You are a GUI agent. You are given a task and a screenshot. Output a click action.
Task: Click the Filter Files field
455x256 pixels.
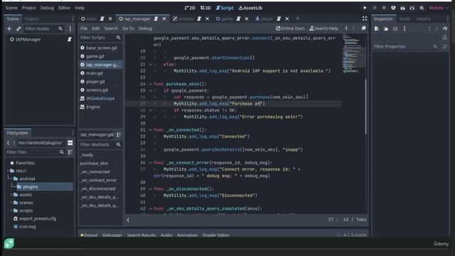click(x=35, y=152)
